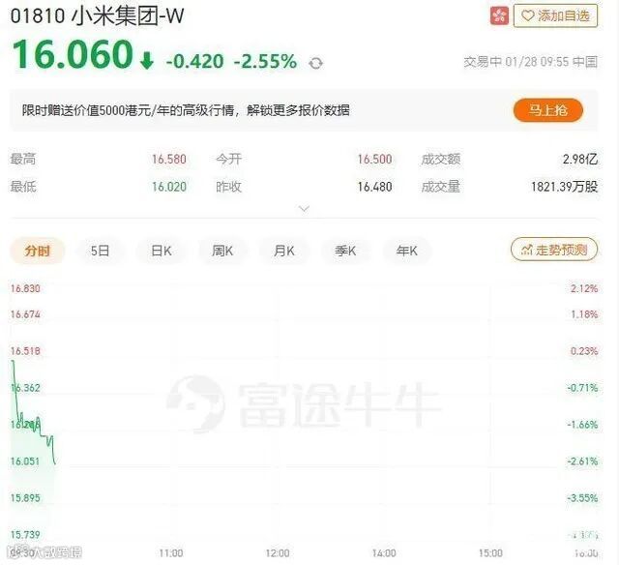Switch to 周K weekly chart
The height and width of the screenshot is (565, 619).
pos(222,251)
